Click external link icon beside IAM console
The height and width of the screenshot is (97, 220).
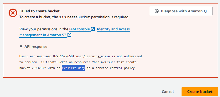pos(93,29)
